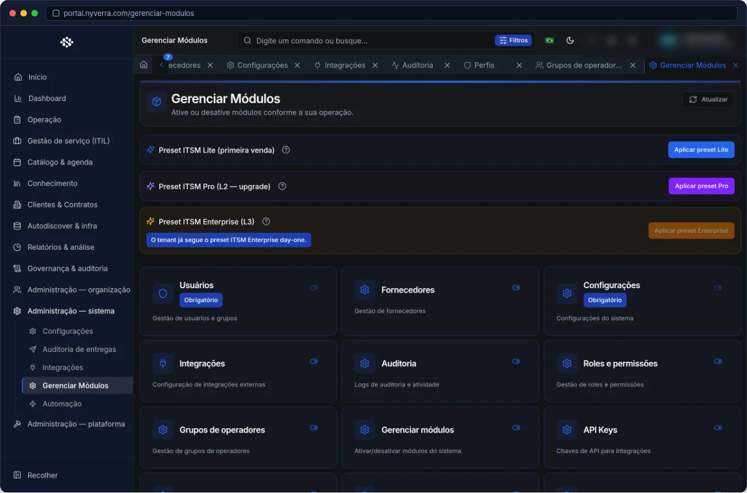Toggle the Roles e permissões switch
The width and height of the screenshot is (747, 493).
point(718,361)
